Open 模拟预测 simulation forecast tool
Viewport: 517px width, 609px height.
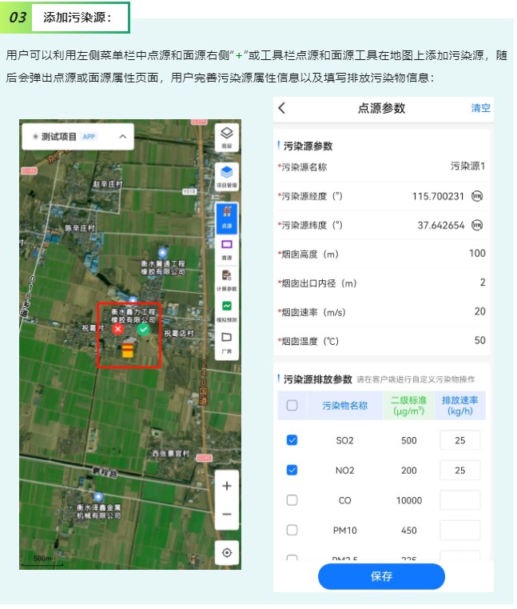tap(227, 310)
